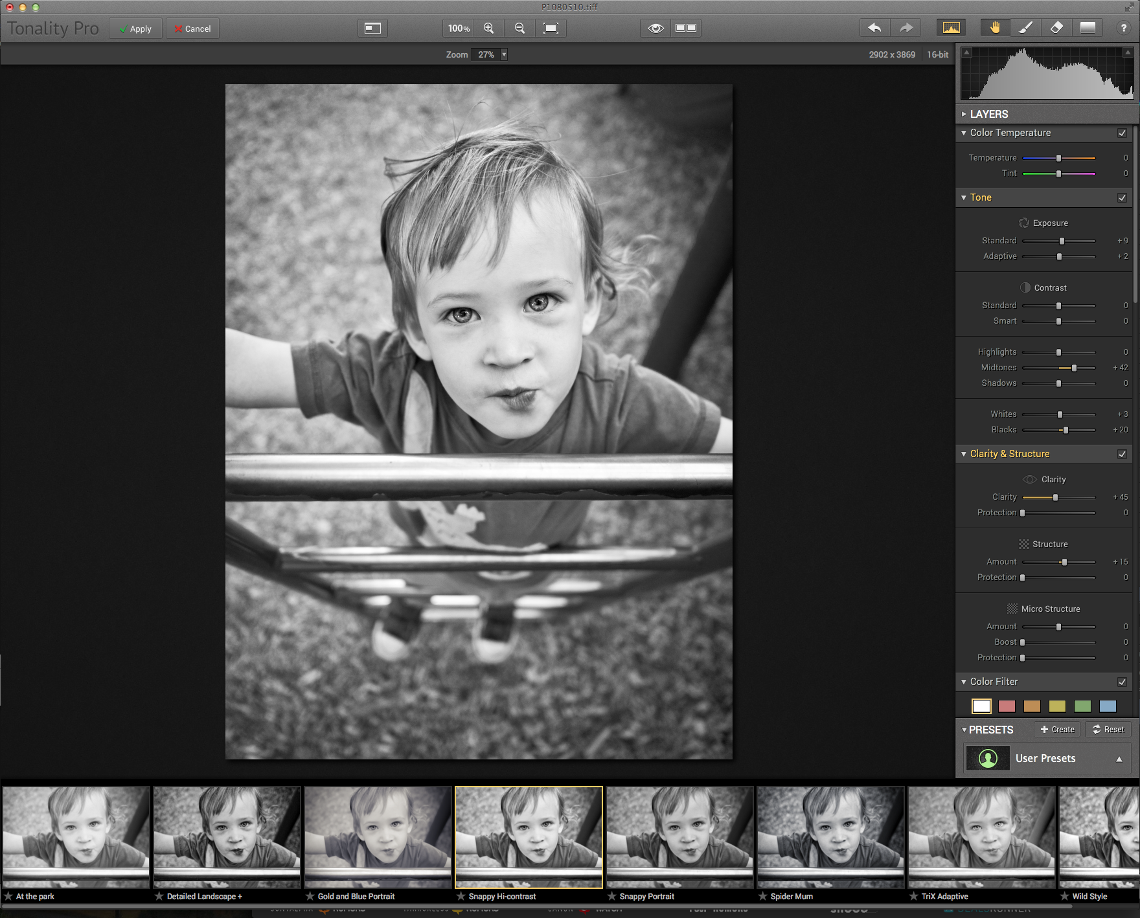
Task: Choose the Spider Mum preset thumbnail
Action: point(830,837)
